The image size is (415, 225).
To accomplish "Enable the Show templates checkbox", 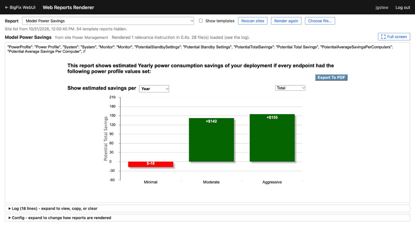I will 201,21.
